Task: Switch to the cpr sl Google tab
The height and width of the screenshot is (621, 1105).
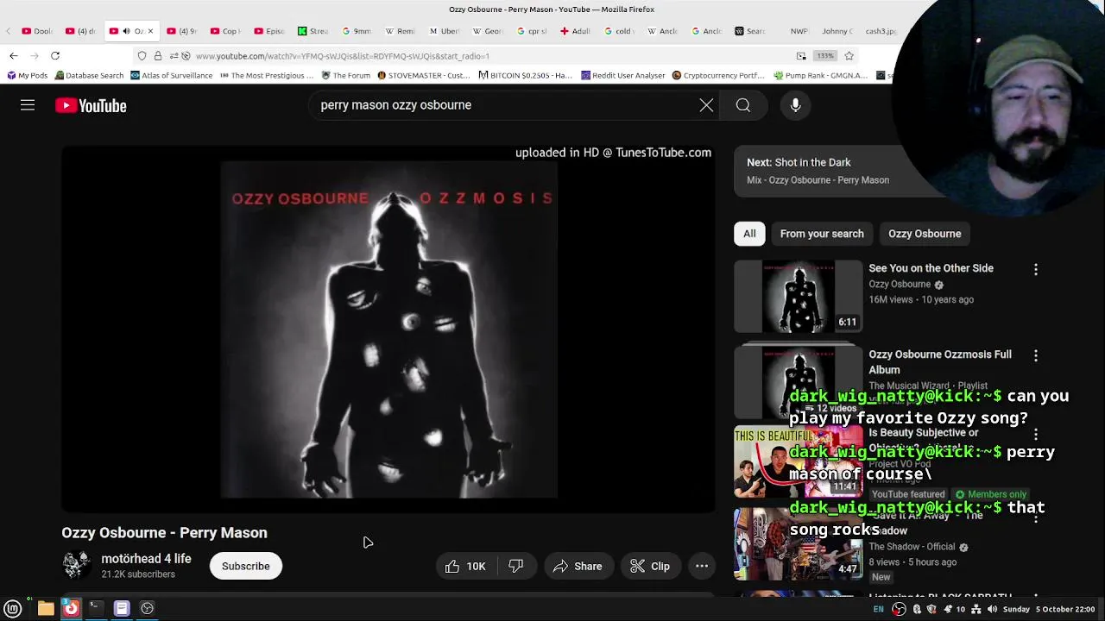Action: pos(531,31)
